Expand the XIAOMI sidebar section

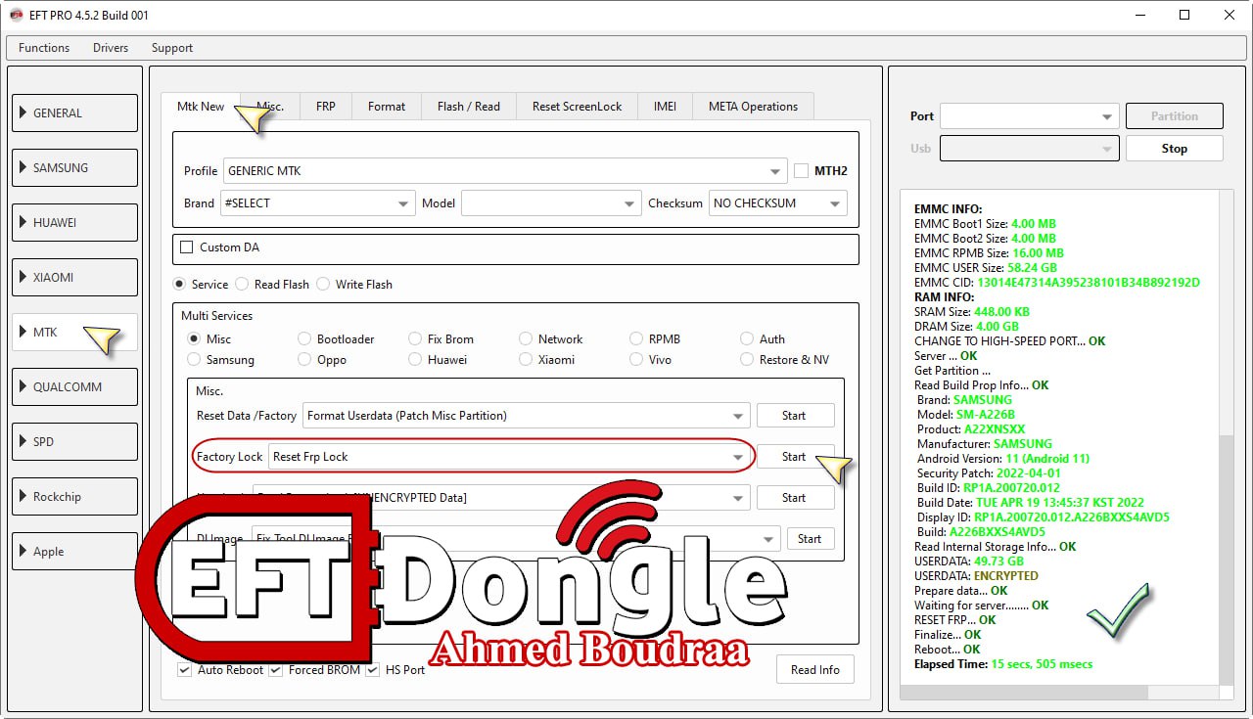pyautogui.click(x=75, y=277)
